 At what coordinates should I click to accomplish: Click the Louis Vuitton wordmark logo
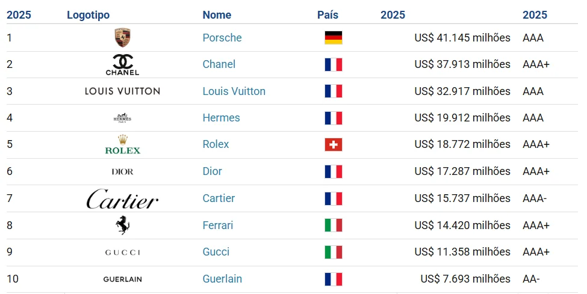tap(122, 91)
